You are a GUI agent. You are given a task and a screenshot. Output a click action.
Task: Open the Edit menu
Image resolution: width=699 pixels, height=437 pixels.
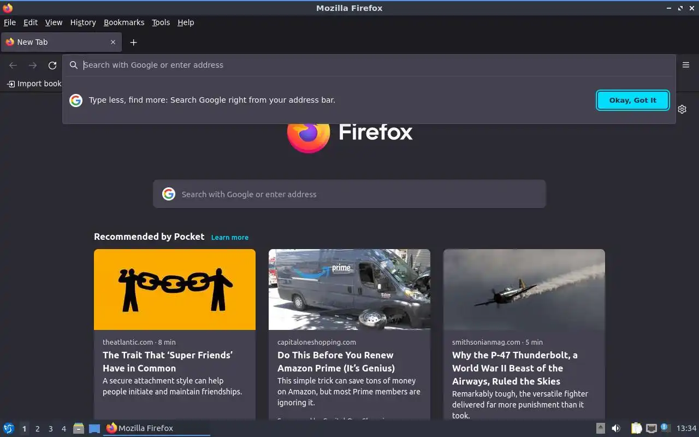click(x=31, y=22)
